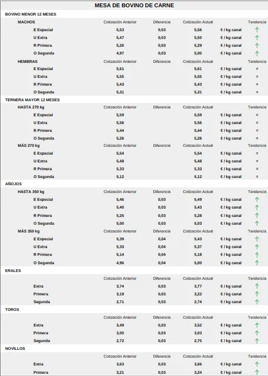Image resolution: width=268 pixels, height=376 pixels.
Task: Click the up arrow in Novillos Extra row
Action: coord(257,364)
